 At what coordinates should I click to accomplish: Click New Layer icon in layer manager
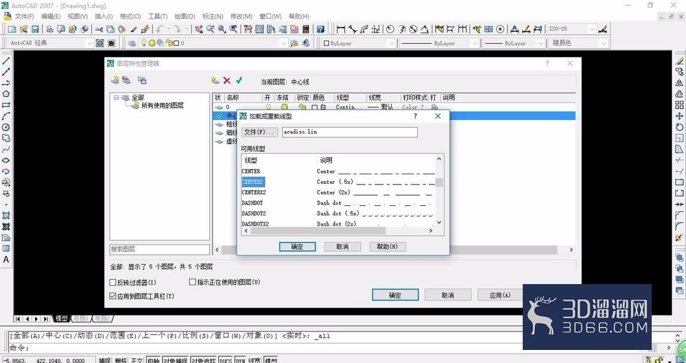[215, 80]
